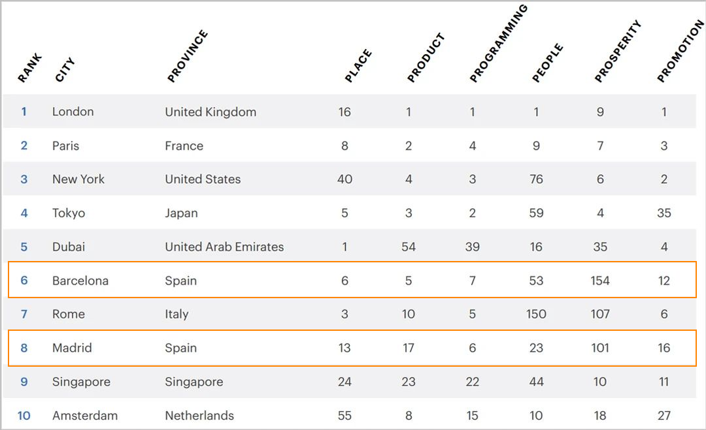Viewport: 706px width, 430px height.
Task: Open the Tokyo city entry
Action: (69, 213)
